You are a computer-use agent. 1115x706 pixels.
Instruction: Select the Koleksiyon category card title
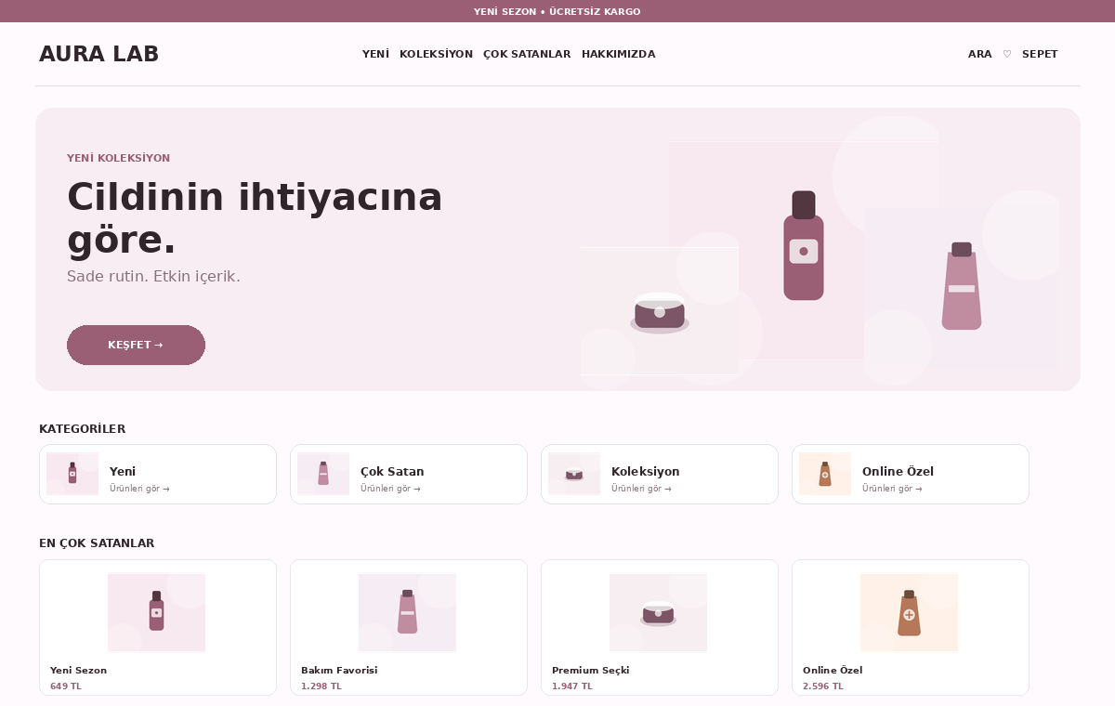pos(646,471)
